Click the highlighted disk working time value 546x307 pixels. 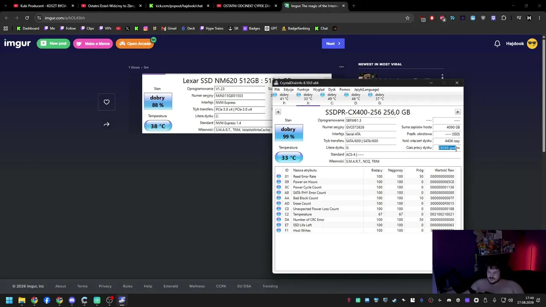[x=447, y=148]
